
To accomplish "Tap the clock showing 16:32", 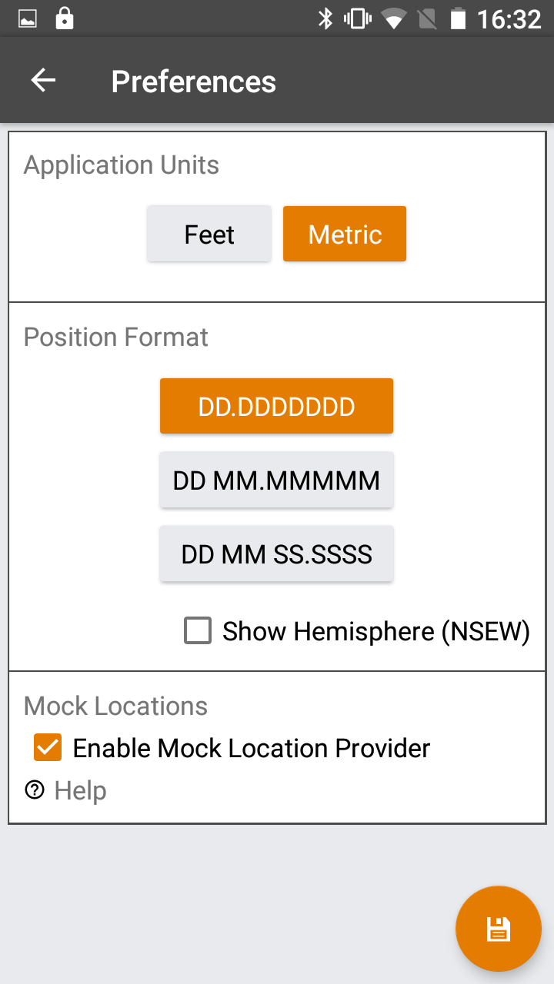I will [x=509, y=18].
